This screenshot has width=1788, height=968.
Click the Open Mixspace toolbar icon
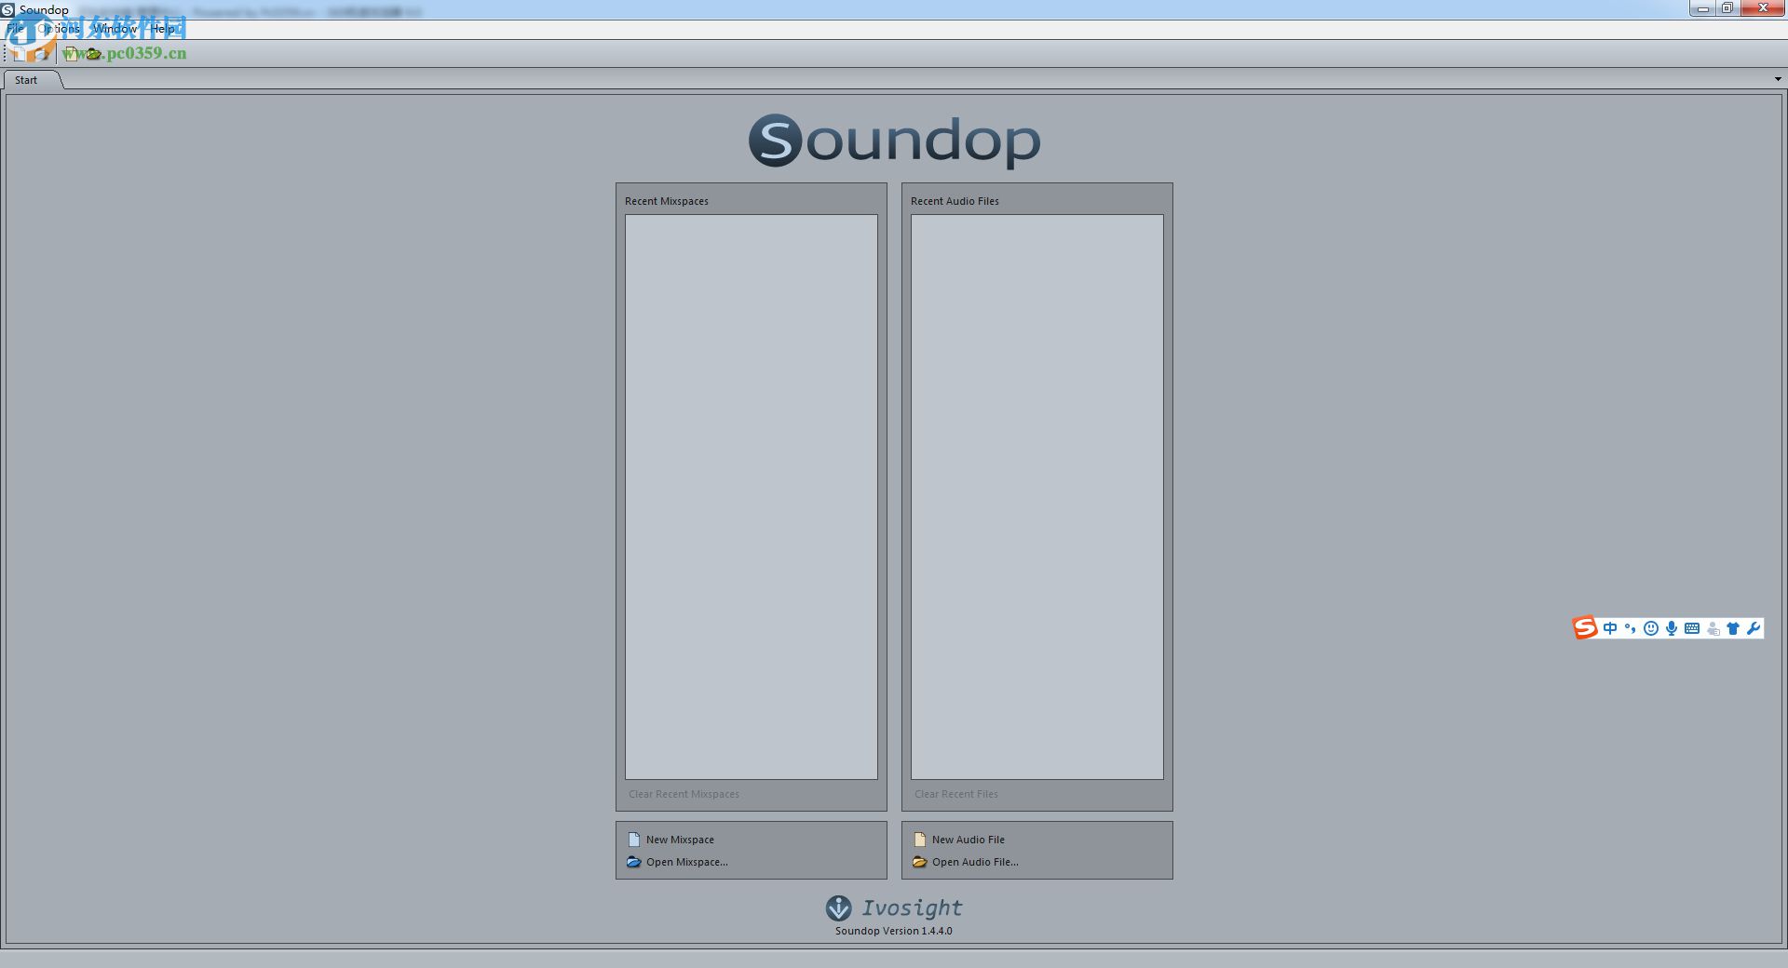[x=42, y=53]
